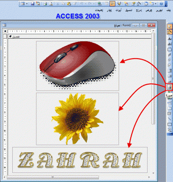Click the form selector box at rulers corner
This screenshot has height=182, width=173.
point(5,31)
